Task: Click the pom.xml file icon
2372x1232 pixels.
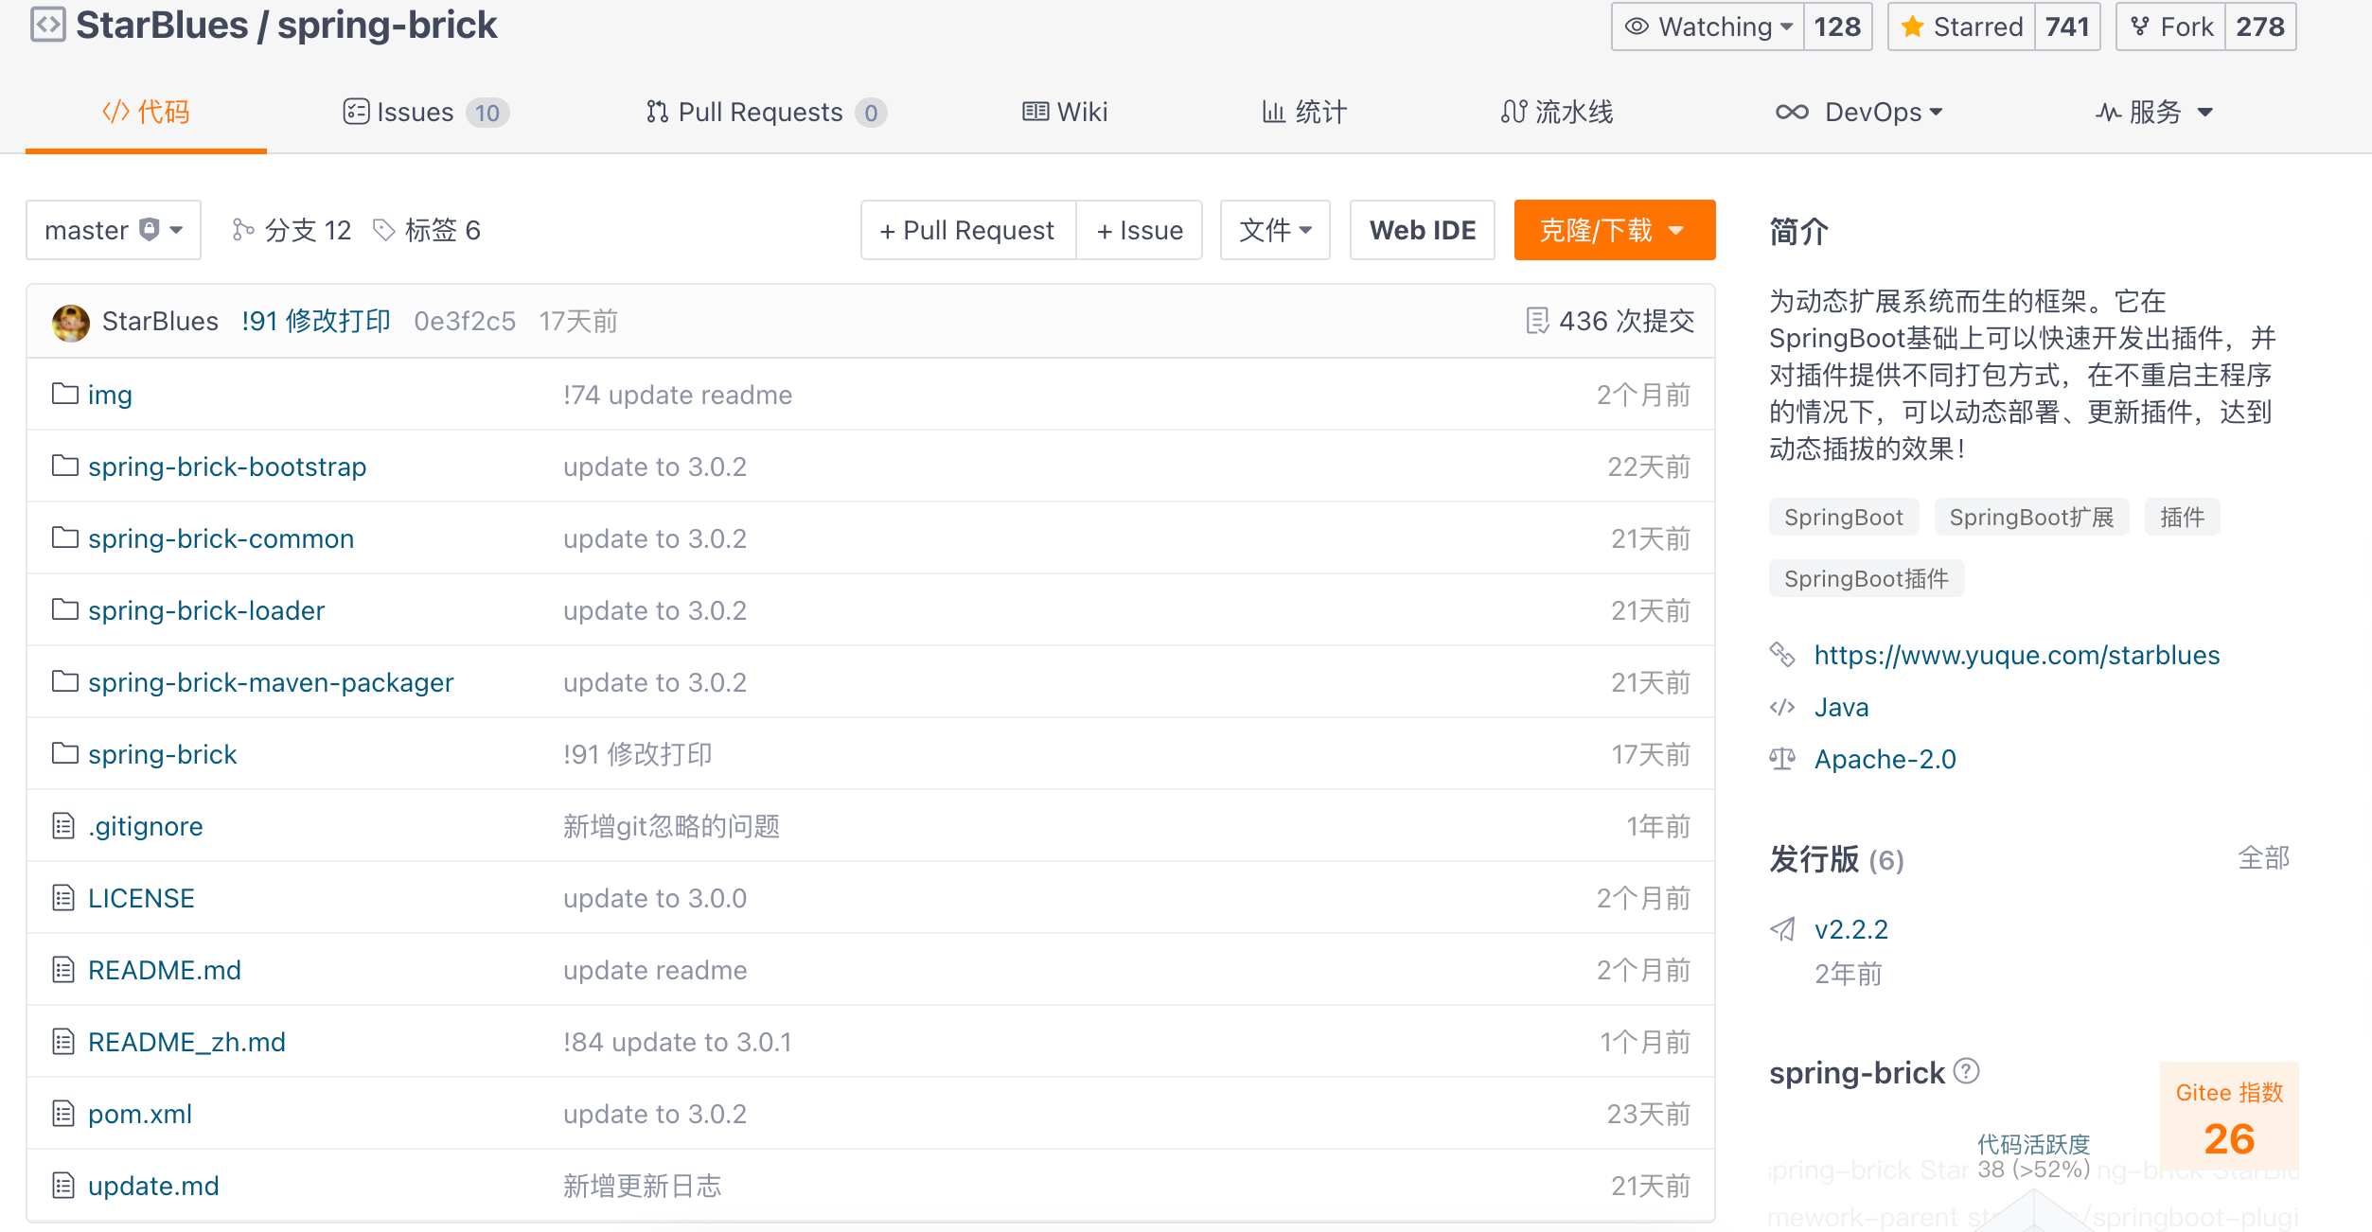Action: 63,1114
